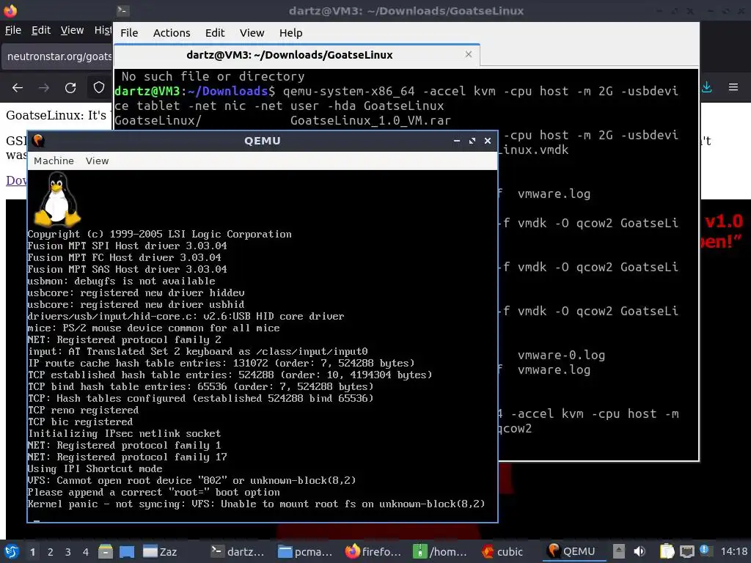751x563 pixels.
Task: Click the Firefox shield tracking protection icon
Action: tap(99, 88)
